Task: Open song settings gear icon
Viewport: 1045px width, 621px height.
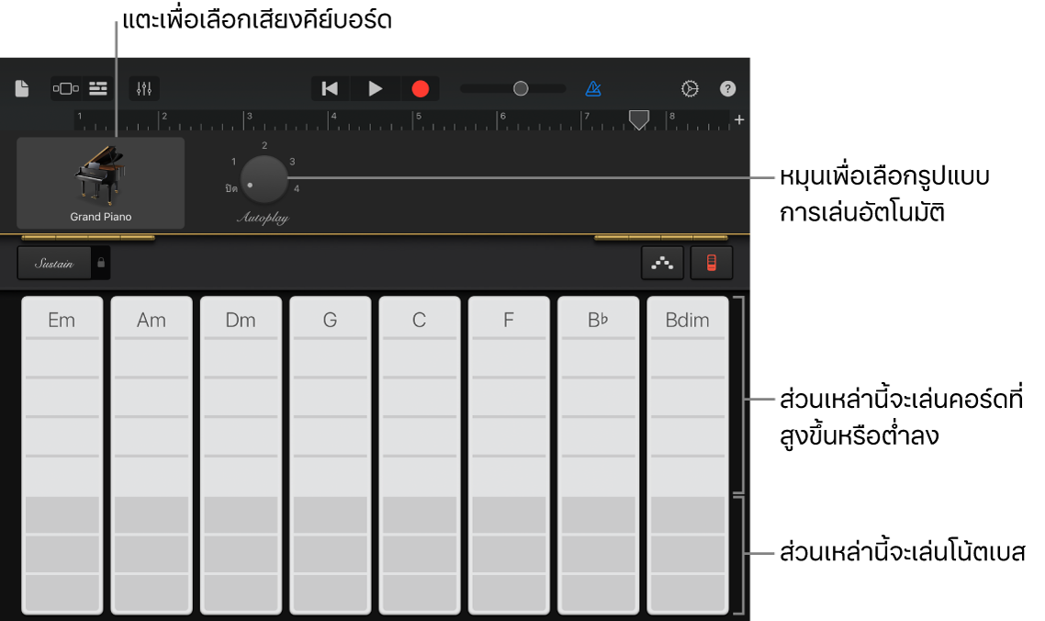Action: [690, 89]
